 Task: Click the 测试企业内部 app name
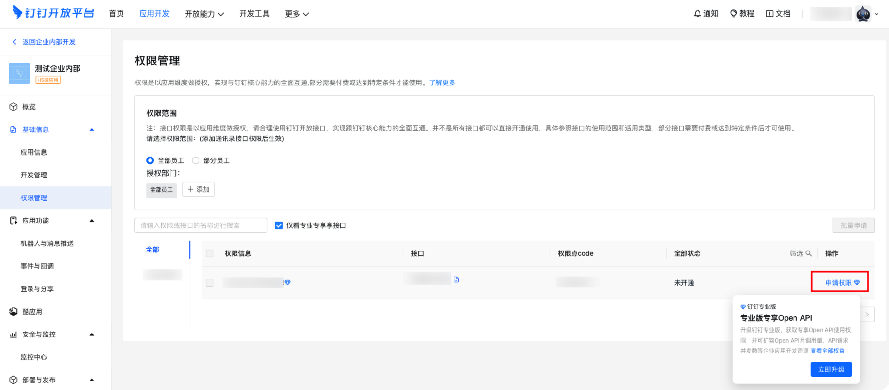(x=57, y=68)
